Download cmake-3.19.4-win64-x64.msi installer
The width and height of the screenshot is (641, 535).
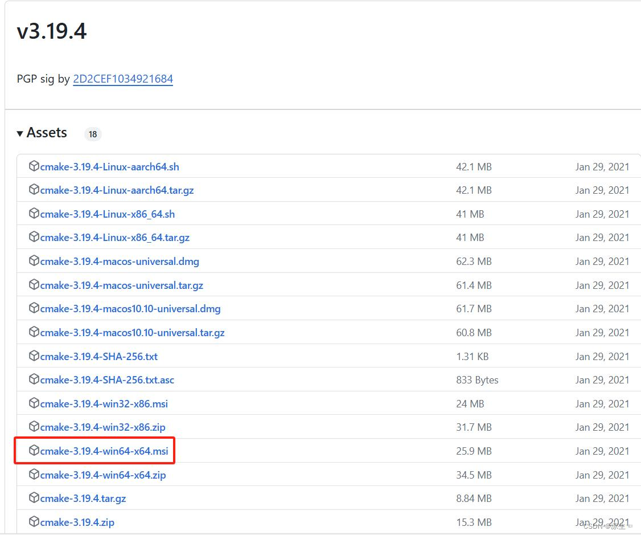tap(103, 451)
